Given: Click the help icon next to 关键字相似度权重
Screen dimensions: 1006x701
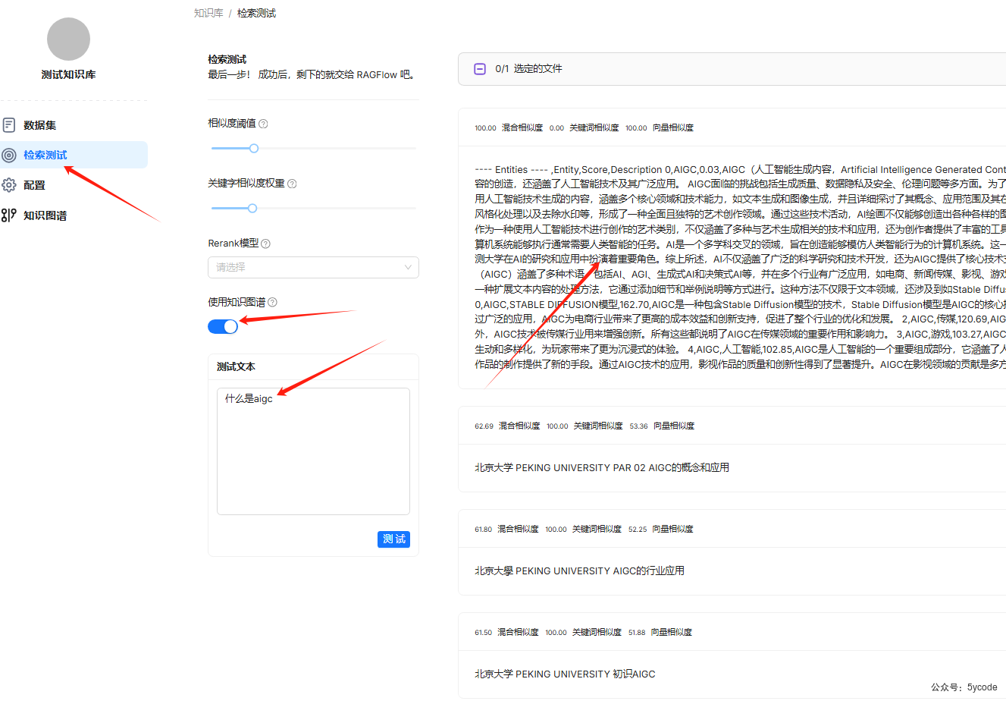Looking at the screenshot, I should 292,184.
